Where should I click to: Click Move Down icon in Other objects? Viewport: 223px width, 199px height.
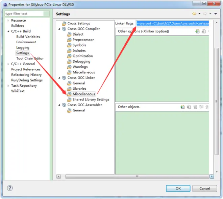point(207,107)
